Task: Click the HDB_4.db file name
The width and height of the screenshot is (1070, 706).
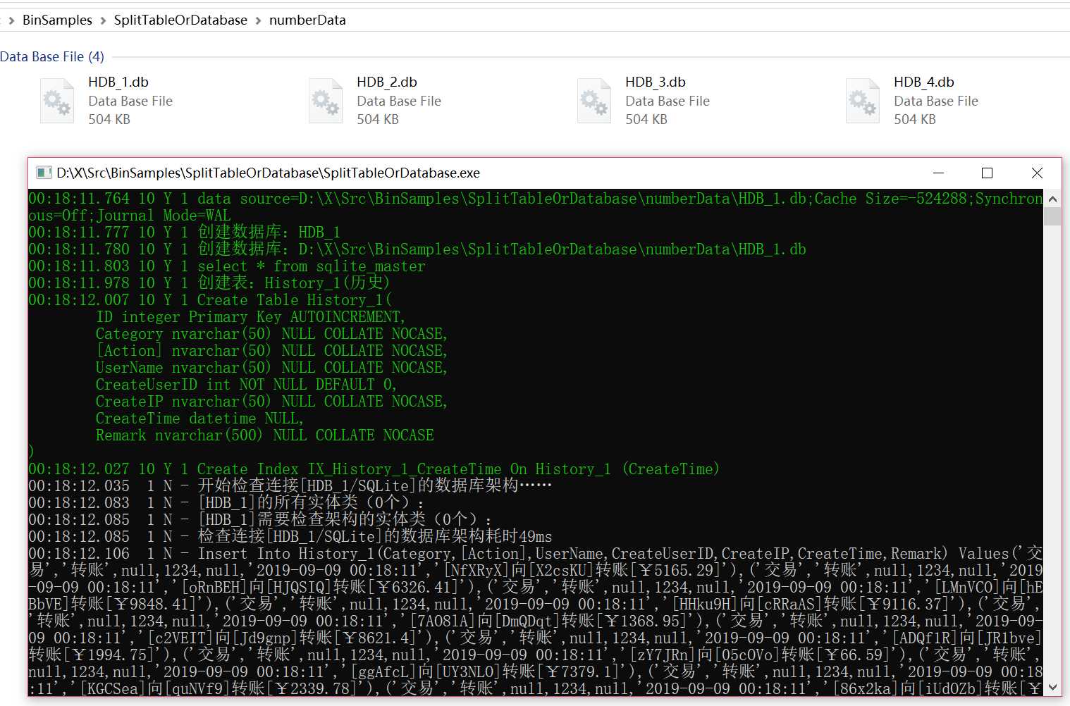Action: [924, 82]
